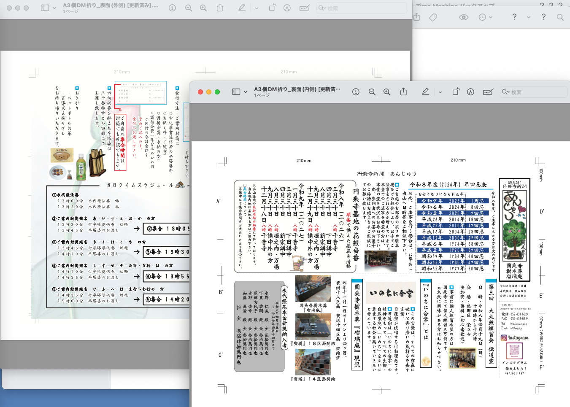This screenshot has height=407, width=570.
Task: Toggle the Markup toolbar in the 裏面 (内側) window
Action: 471,92
